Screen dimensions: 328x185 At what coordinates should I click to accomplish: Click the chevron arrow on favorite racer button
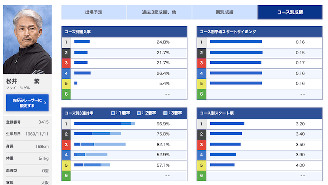coord(45,103)
